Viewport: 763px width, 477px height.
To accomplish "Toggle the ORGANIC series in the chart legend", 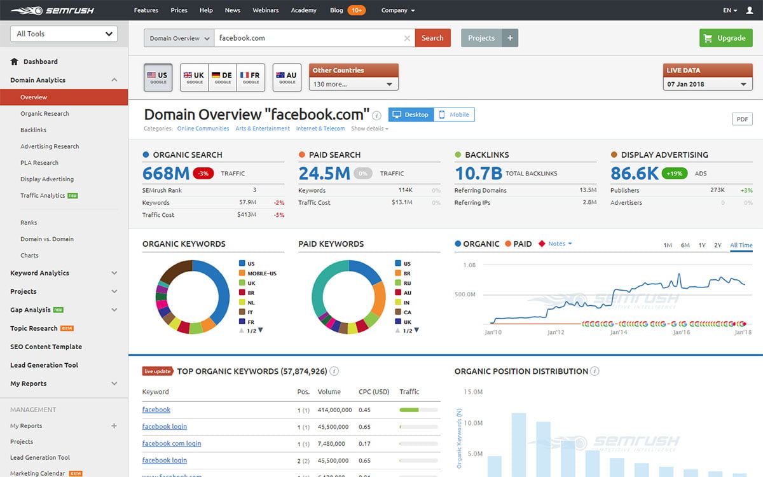I will 477,244.
